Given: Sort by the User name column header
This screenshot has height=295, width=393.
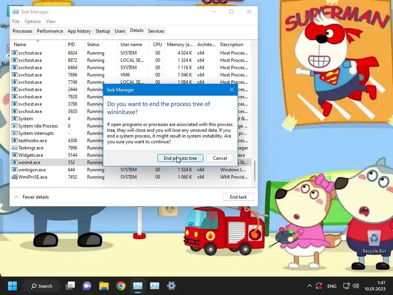Looking at the screenshot, I should (x=133, y=45).
